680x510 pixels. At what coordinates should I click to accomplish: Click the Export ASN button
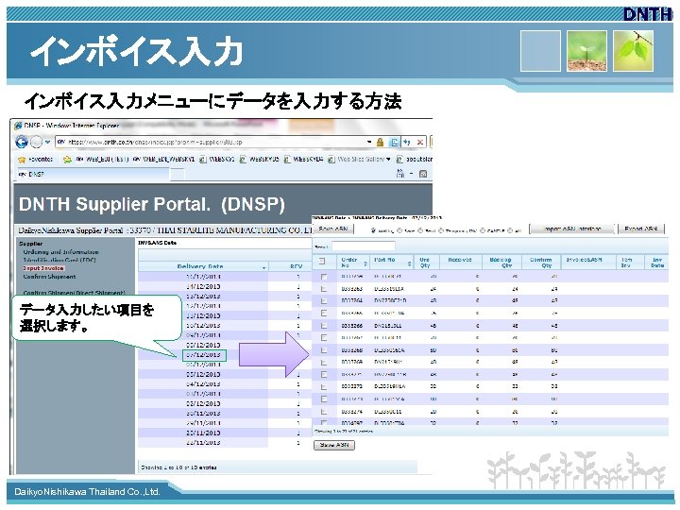[x=641, y=229]
